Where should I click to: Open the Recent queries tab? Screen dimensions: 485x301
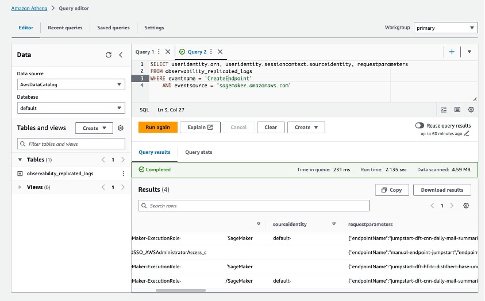[65, 28]
